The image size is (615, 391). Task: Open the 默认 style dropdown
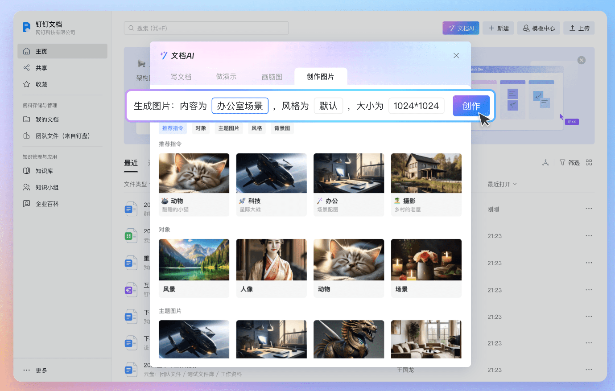click(x=328, y=106)
